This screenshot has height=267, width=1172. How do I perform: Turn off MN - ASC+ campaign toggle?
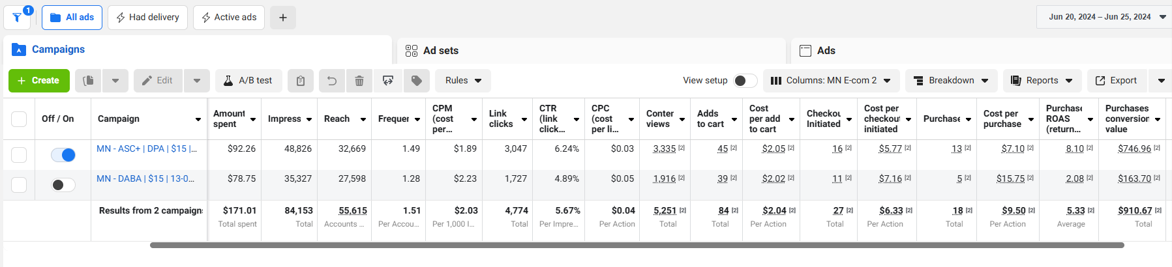63,155
